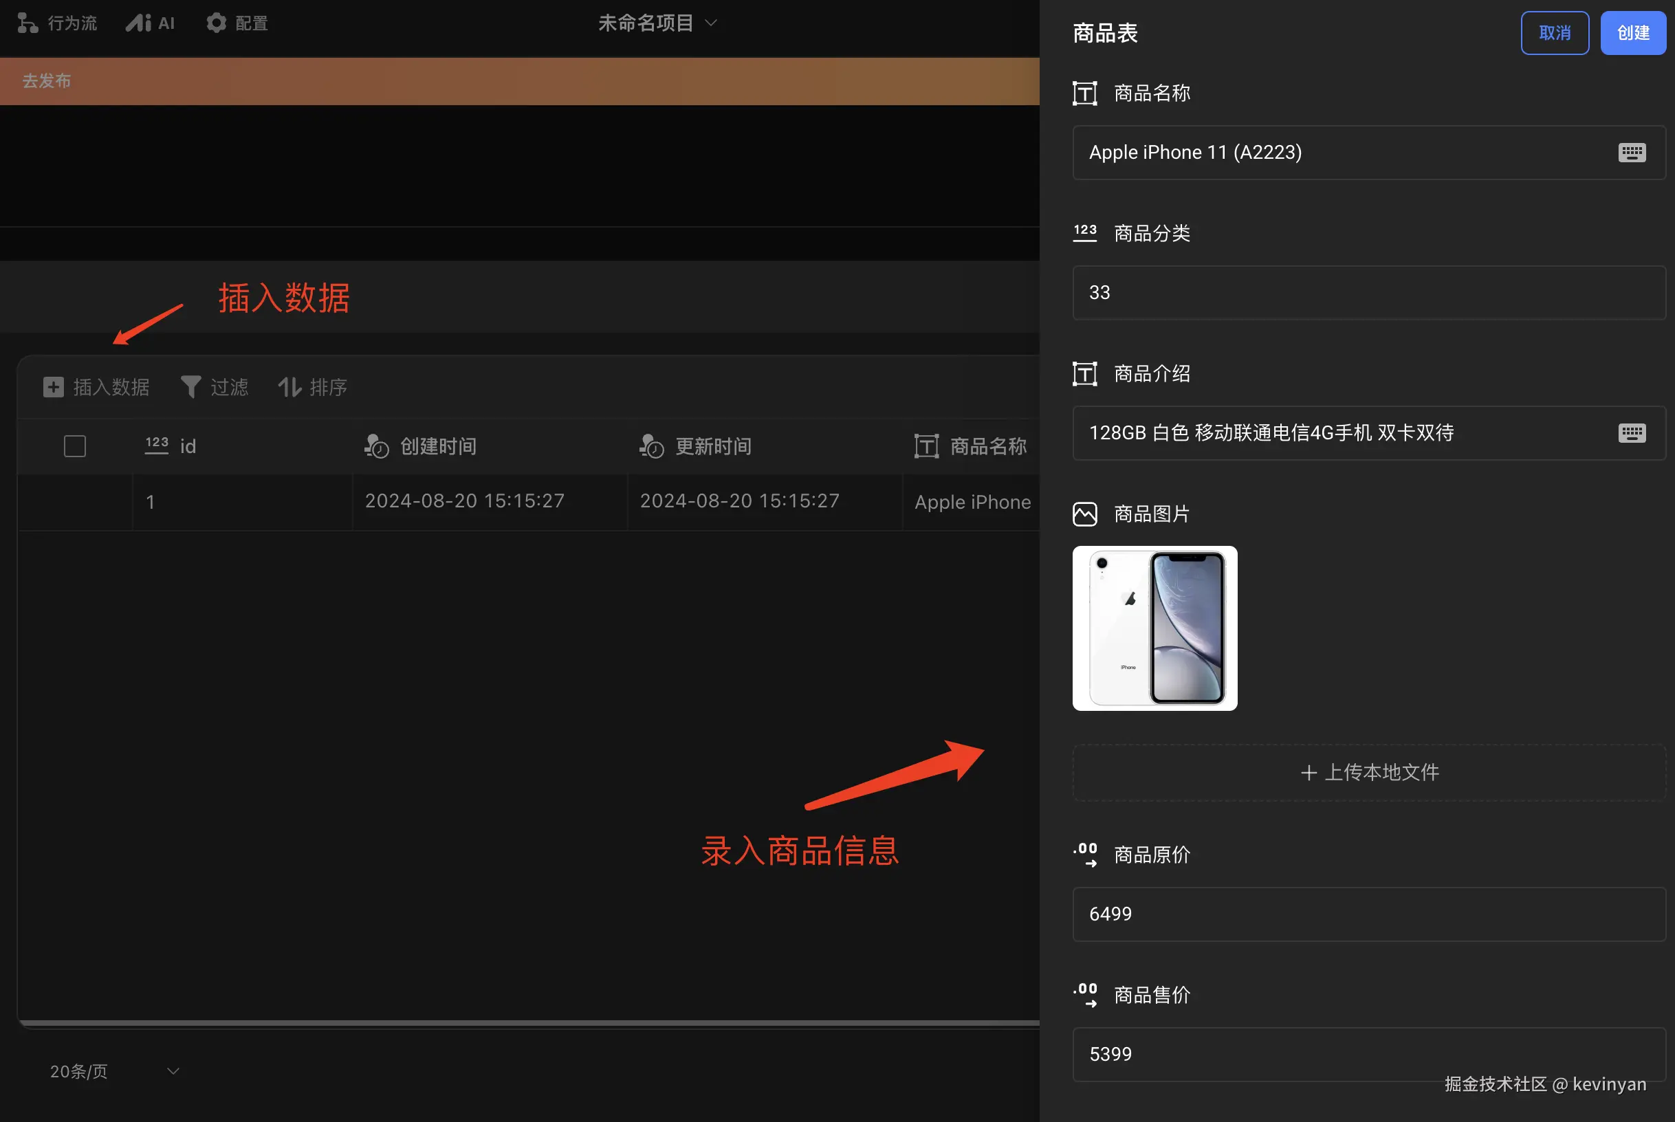Image resolution: width=1675 pixels, height=1122 pixels.
Task: Click the 插入数据 plus icon
Action: pyautogui.click(x=53, y=387)
